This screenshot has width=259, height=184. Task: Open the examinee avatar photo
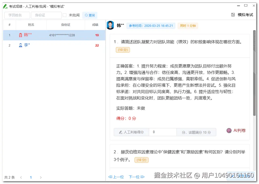[x=110, y=25]
